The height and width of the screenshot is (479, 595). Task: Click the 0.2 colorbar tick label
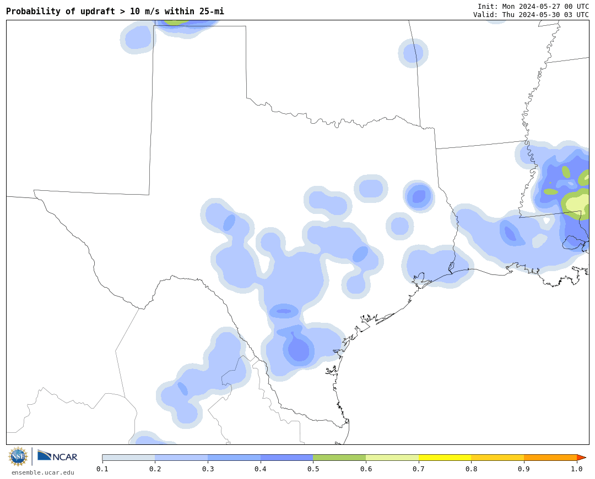tap(155, 469)
